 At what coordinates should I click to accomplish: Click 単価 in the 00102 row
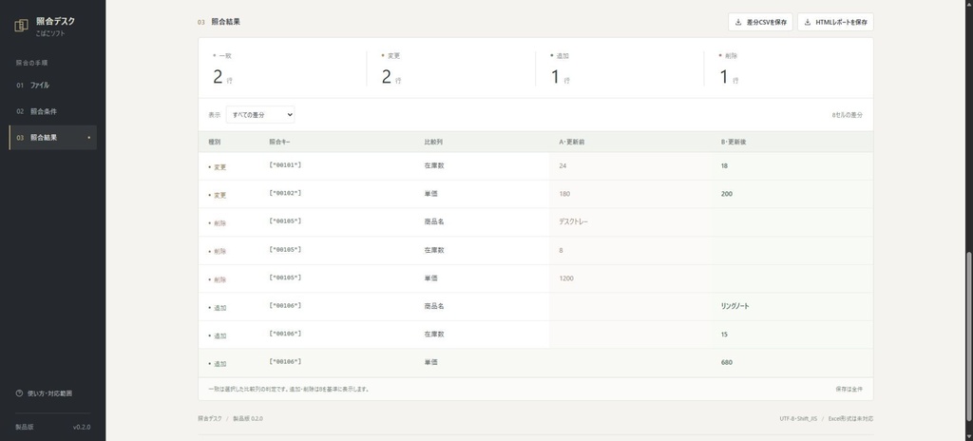(430, 194)
